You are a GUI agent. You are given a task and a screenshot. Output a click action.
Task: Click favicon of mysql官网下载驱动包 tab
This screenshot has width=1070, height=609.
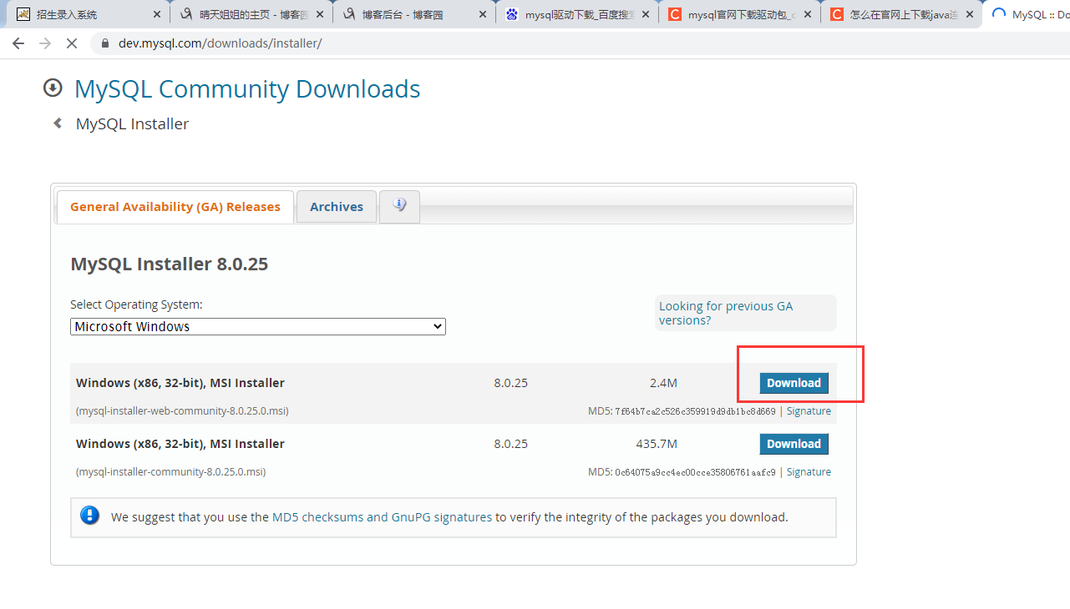tap(674, 14)
